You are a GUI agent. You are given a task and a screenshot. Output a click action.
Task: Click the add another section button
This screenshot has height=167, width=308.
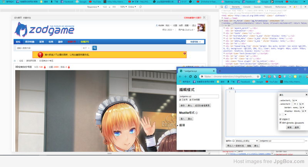[236, 146]
